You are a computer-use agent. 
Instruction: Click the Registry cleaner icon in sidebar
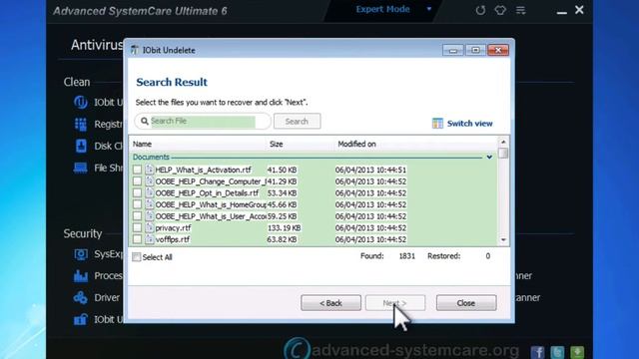(81, 124)
